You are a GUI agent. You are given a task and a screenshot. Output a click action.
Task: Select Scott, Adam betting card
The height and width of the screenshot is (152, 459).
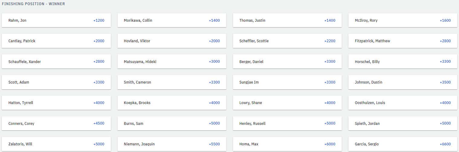pyautogui.click(x=56, y=82)
